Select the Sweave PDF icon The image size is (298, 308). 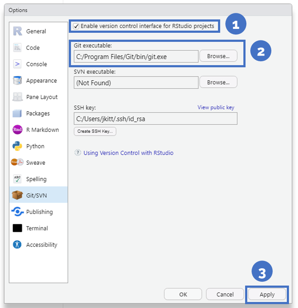(x=17, y=163)
